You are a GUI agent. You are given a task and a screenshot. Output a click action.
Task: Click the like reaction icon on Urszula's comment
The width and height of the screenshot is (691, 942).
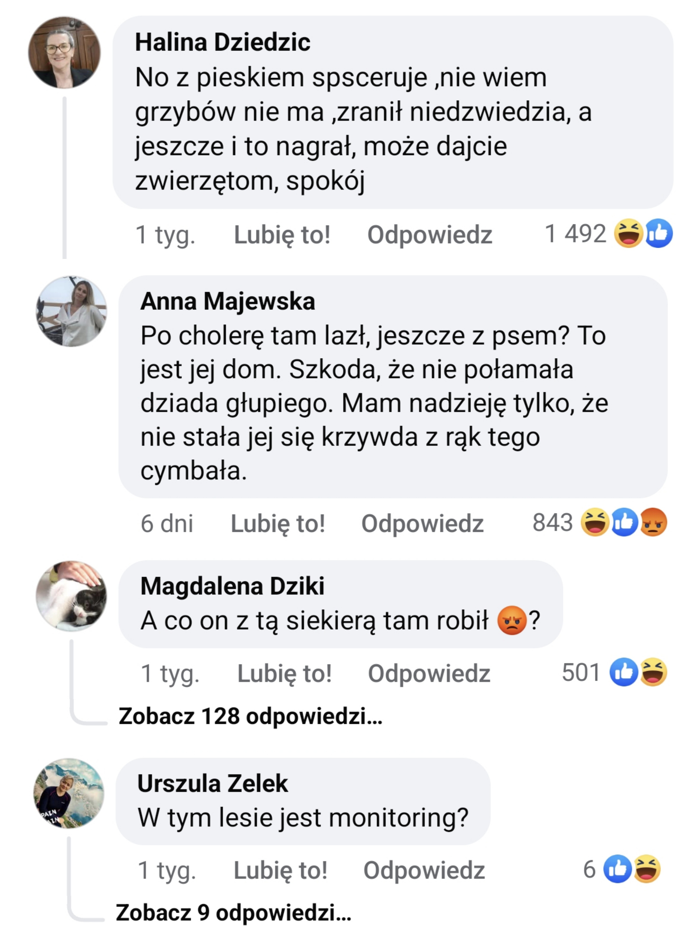pos(618,869)
